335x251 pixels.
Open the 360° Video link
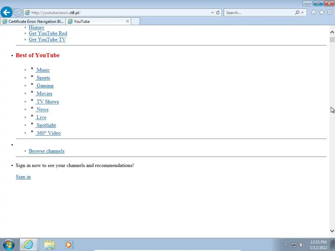point(48,133)
